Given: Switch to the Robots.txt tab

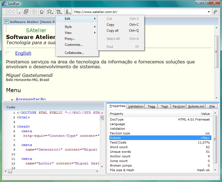Looking at the screenshot, I should tap(196, 106).
